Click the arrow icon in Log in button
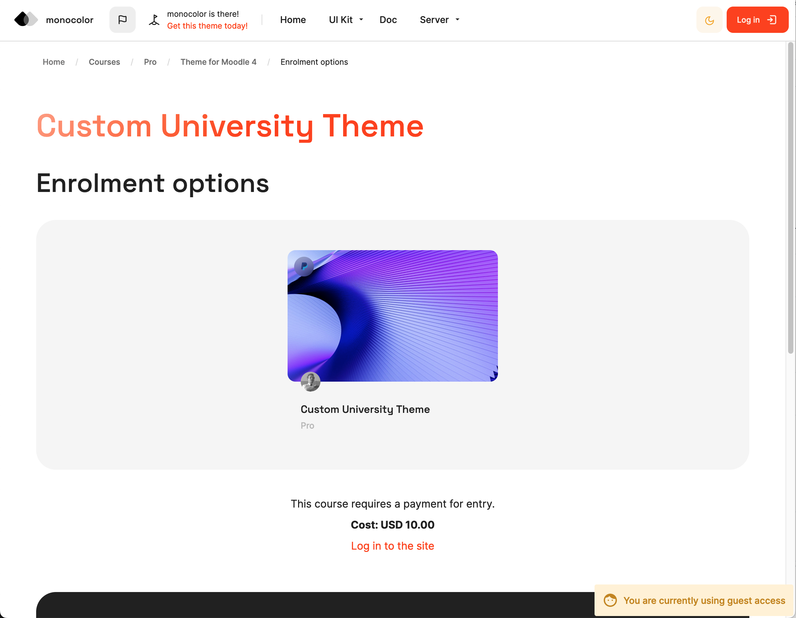The image size is (796, 618). pos(772,20)
